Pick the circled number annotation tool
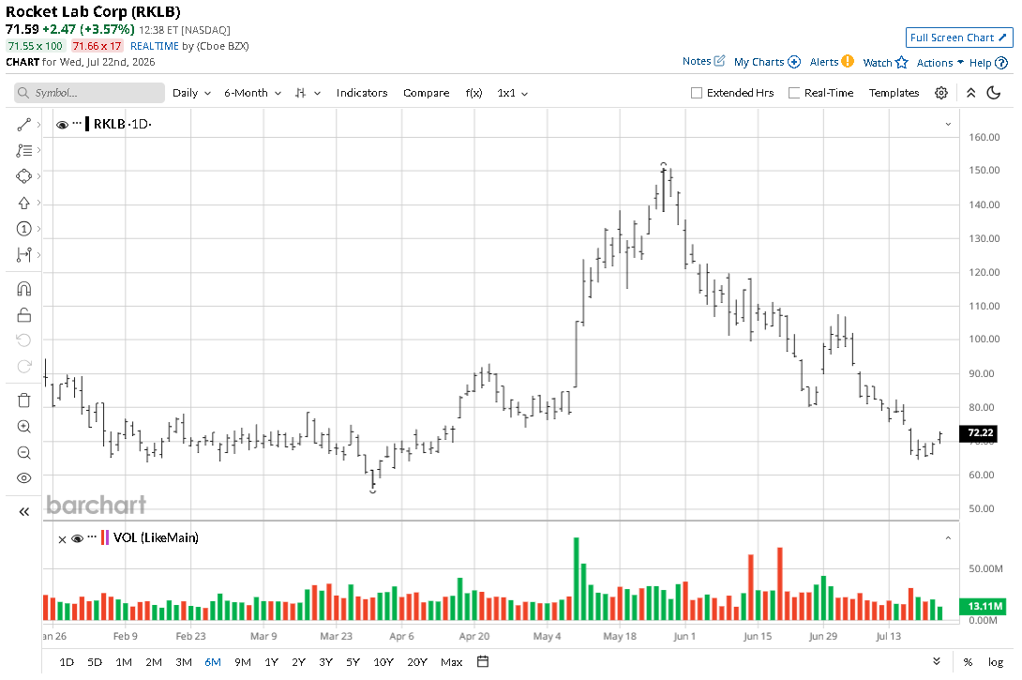Image resolution: width=1022 pixels, height=680 pixels. (23, 229)
